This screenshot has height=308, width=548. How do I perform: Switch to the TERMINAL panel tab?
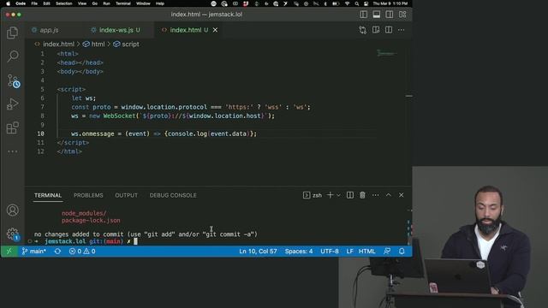tap(48, 195)
